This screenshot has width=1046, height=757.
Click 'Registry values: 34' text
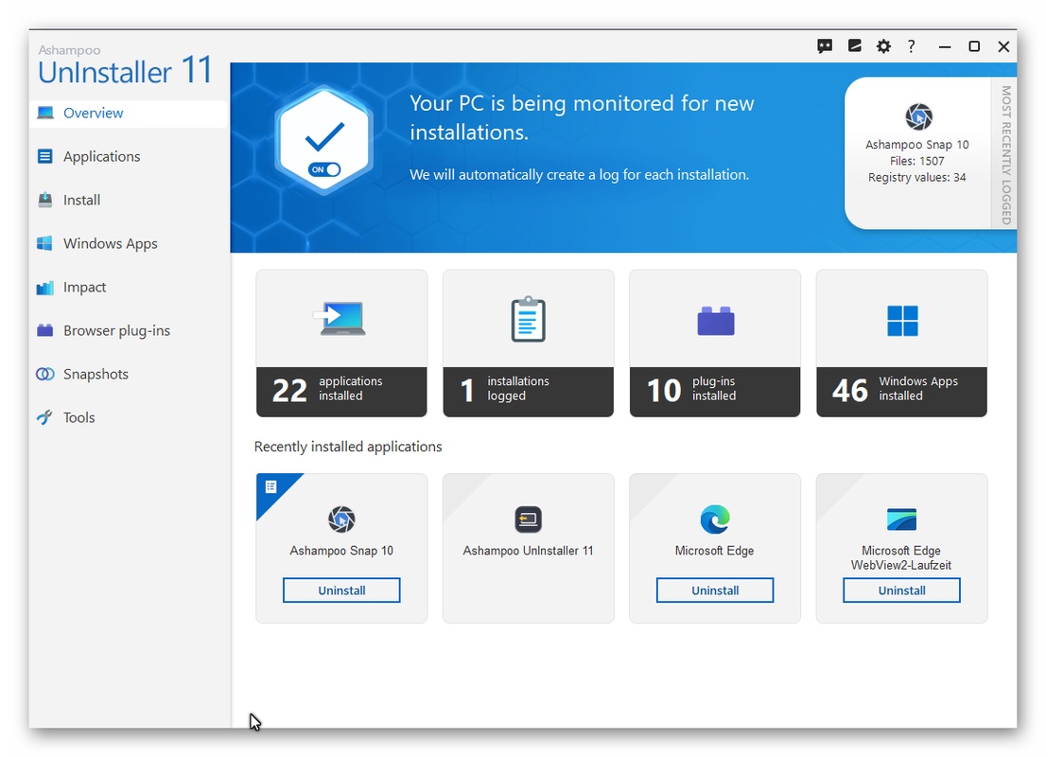point(917,178)
